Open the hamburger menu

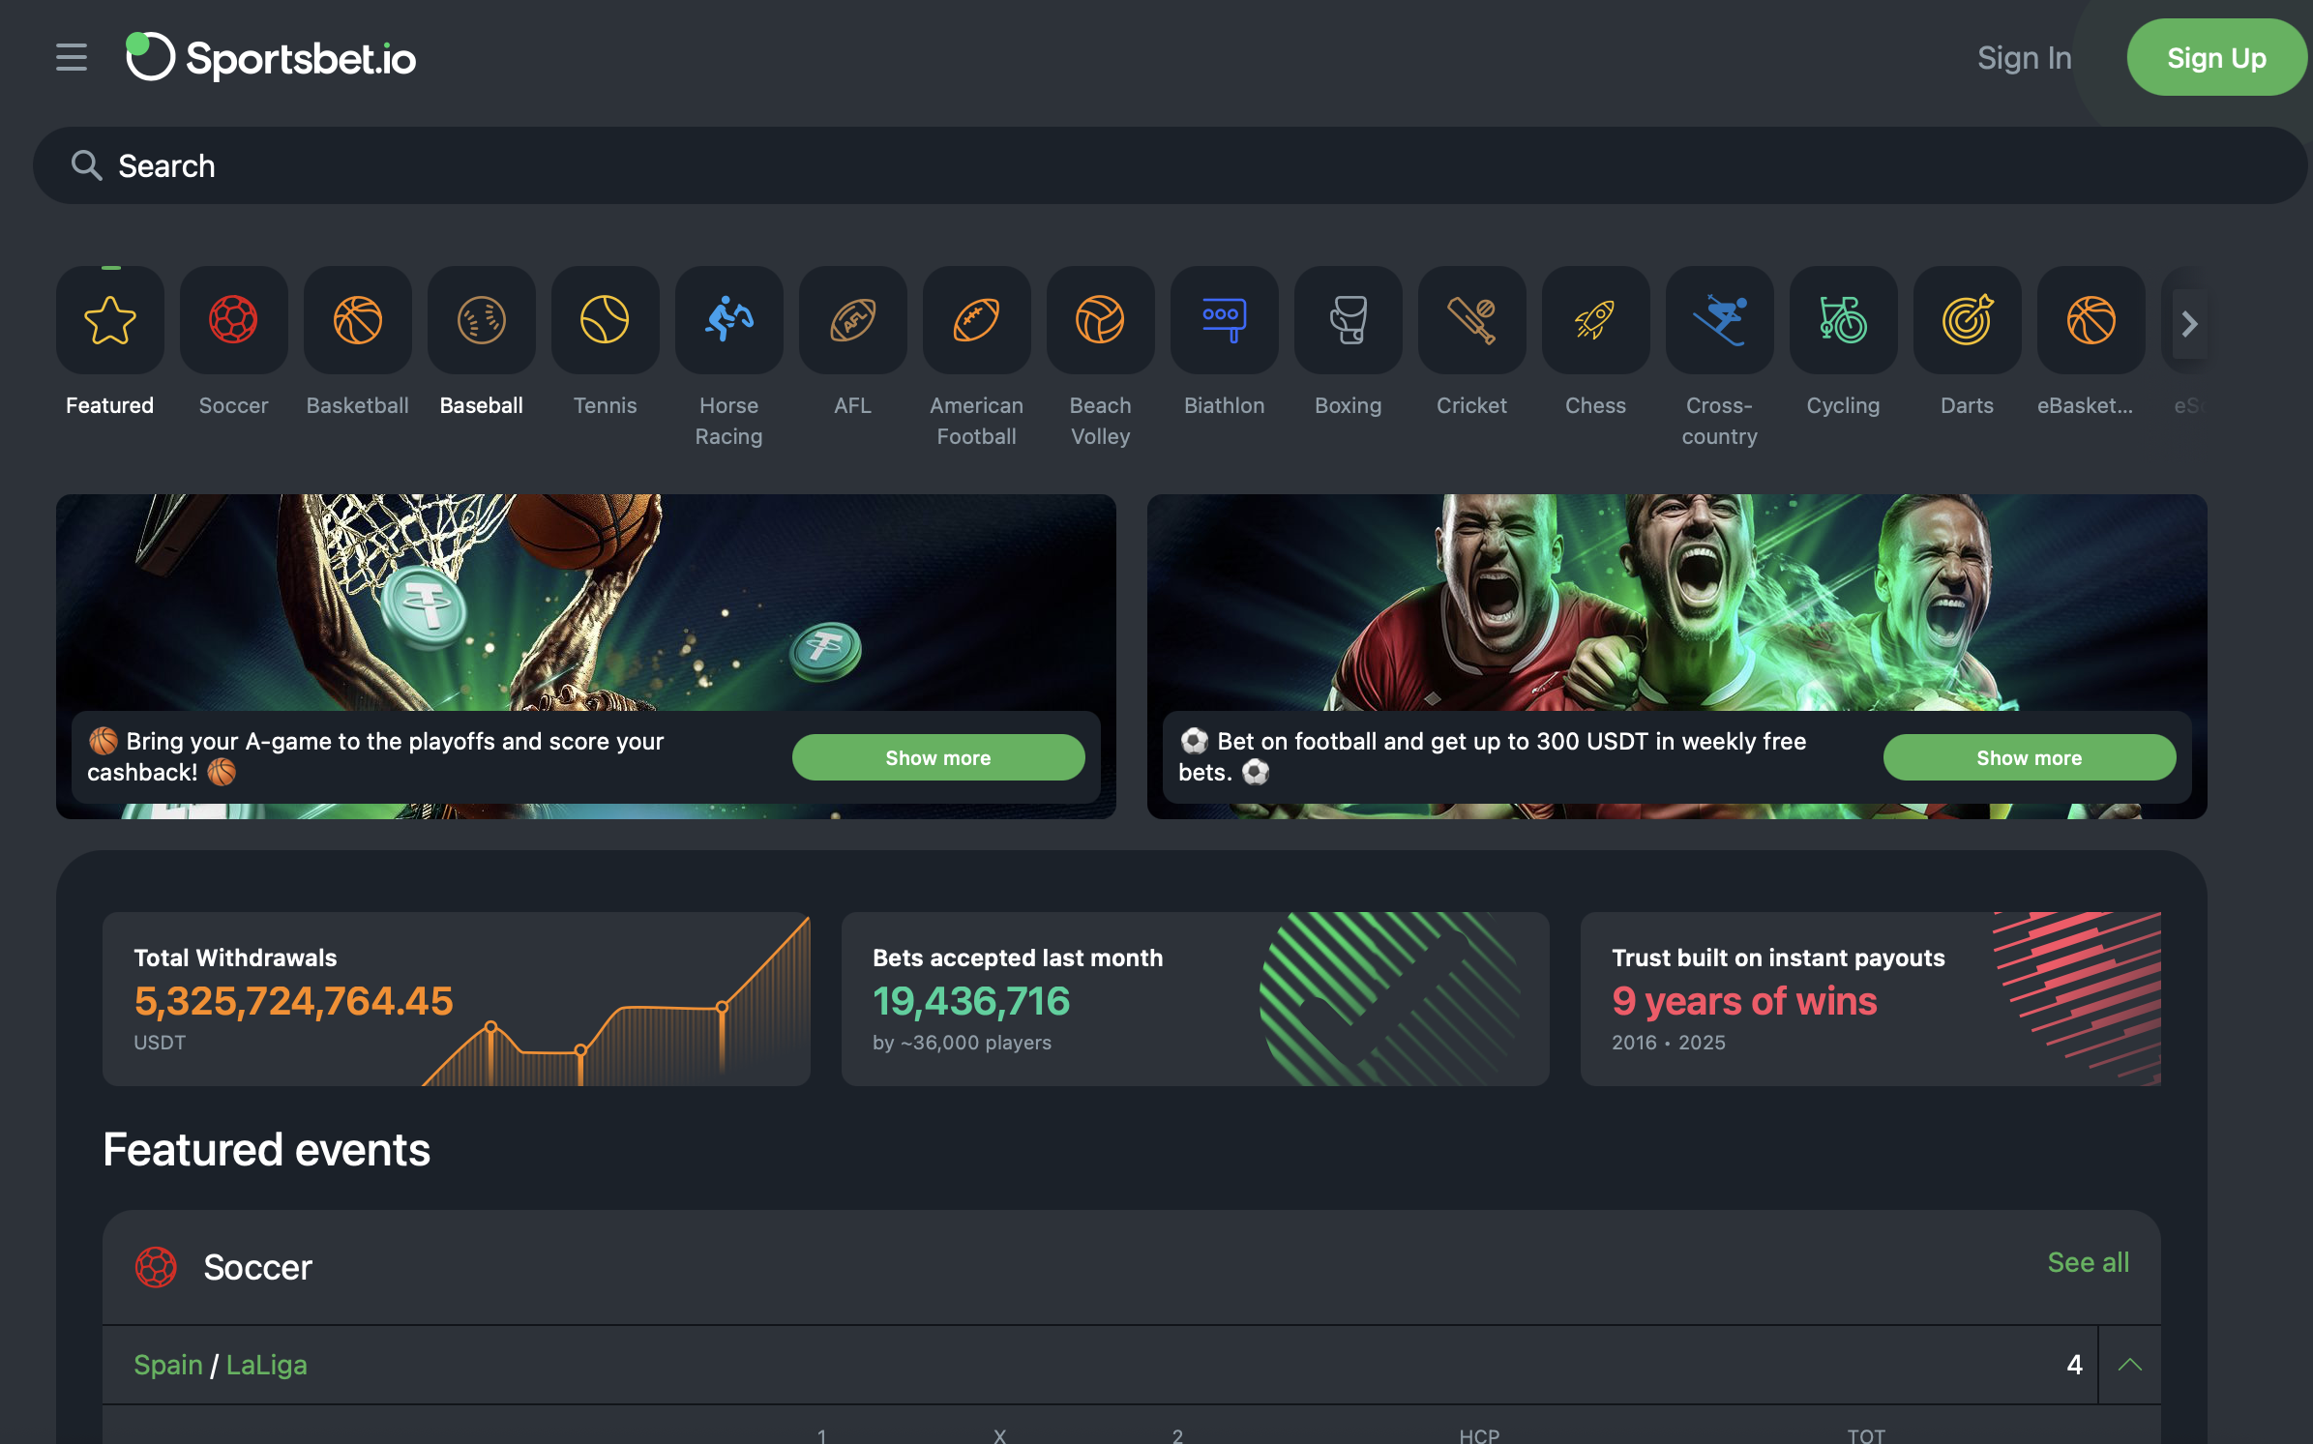coord(72,57)
